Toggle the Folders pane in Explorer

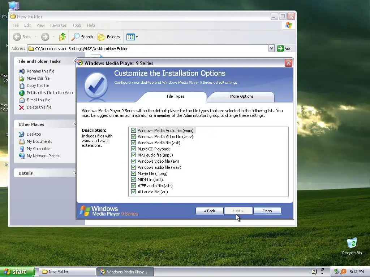coord(109,37)
